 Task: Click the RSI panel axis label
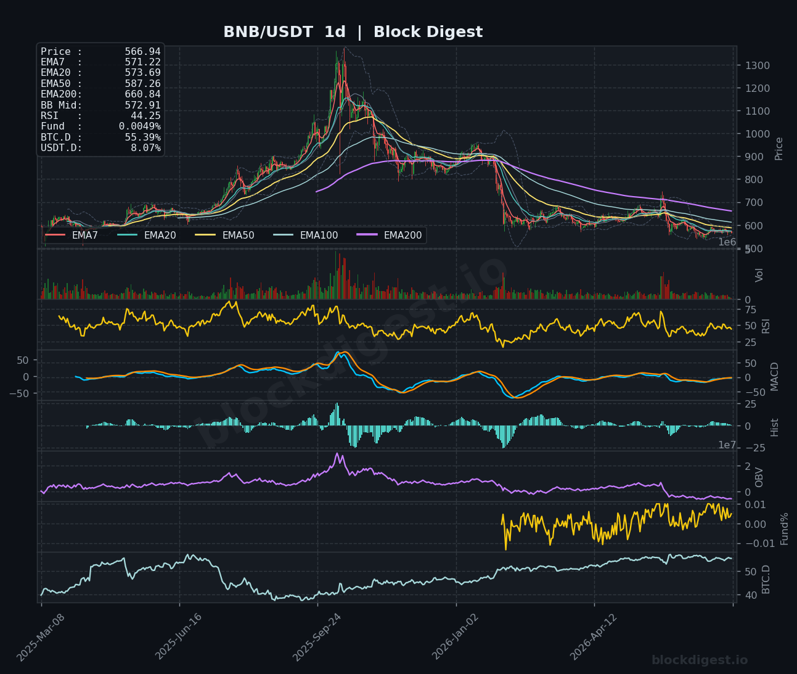pos(766,326)
